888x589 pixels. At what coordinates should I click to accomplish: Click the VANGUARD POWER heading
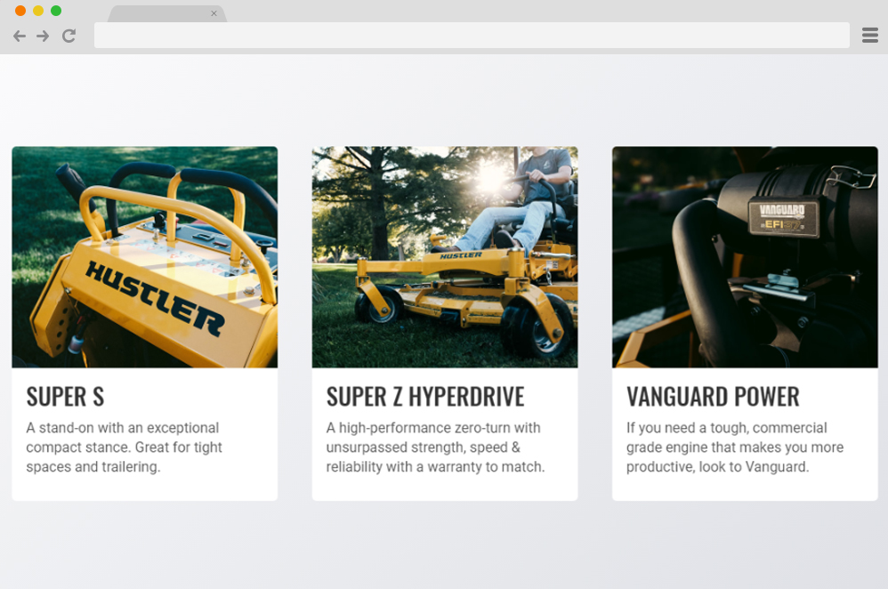point(713,397)
